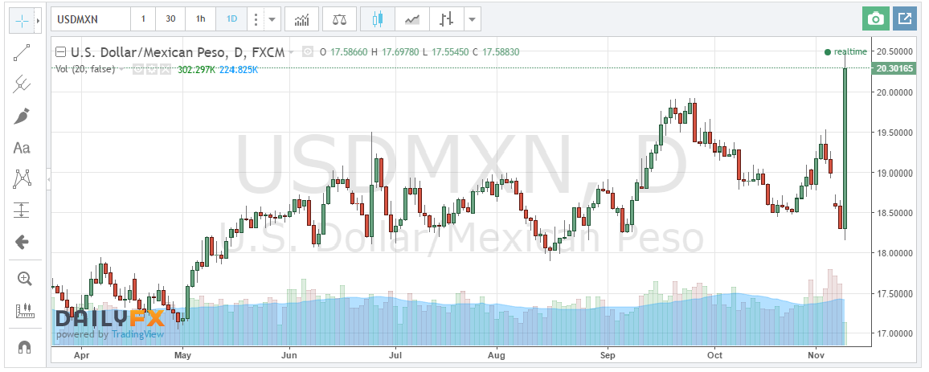Remove the Vol indicator with X
This screenshot has width=929, height=372.
166,69
